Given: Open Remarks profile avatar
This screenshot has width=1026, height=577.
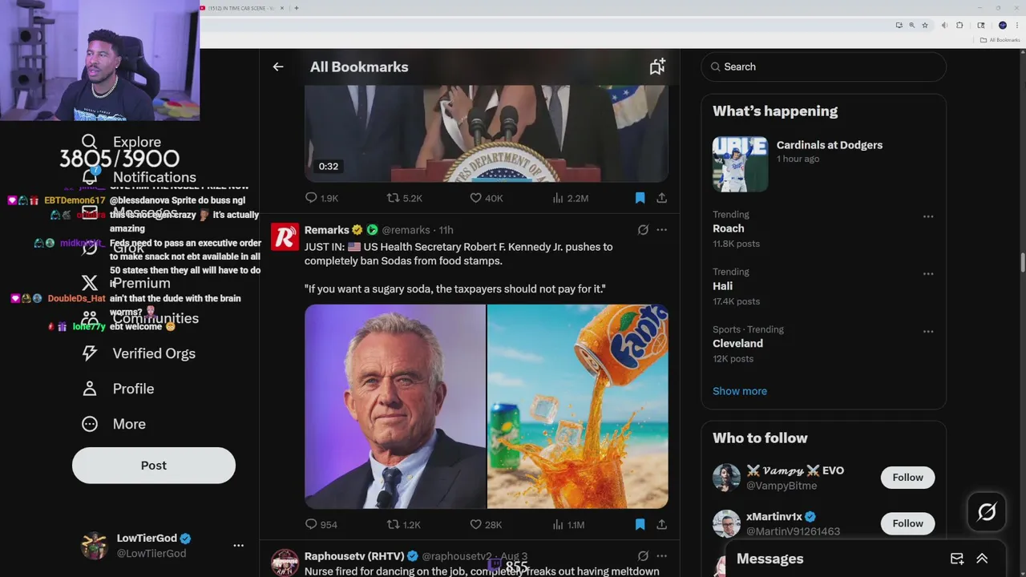Looking at the screenshot, I should (x=285, y=237).
